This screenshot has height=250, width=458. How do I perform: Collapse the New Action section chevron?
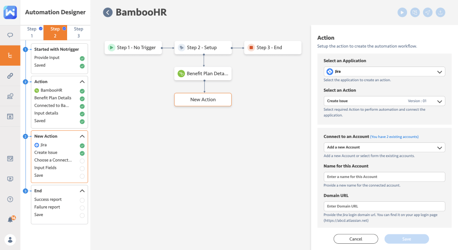tap(82, 136)
